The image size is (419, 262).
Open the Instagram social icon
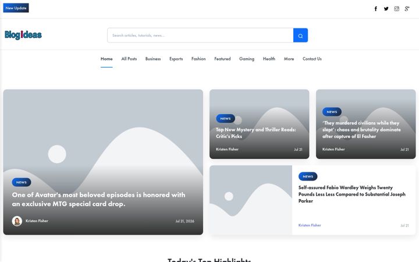[396, 9]
